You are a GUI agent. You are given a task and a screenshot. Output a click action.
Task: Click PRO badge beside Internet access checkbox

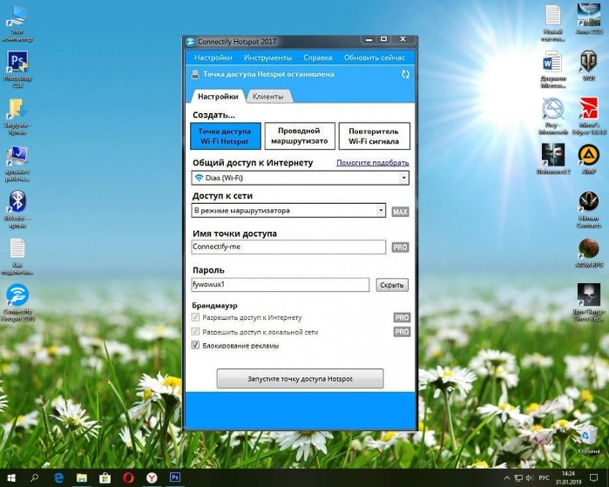click(x=402, y=318)
